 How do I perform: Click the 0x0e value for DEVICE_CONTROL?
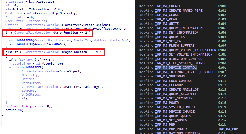point(222,68)
